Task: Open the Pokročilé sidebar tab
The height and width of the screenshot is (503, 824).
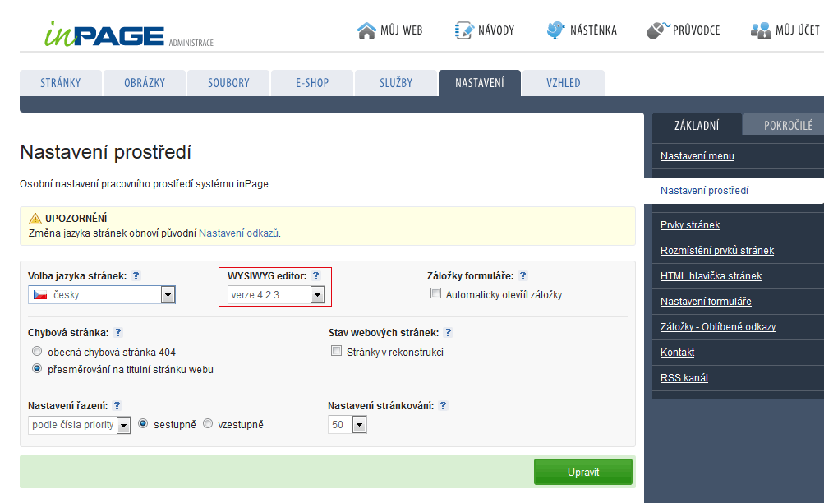Action: (787, 125)
